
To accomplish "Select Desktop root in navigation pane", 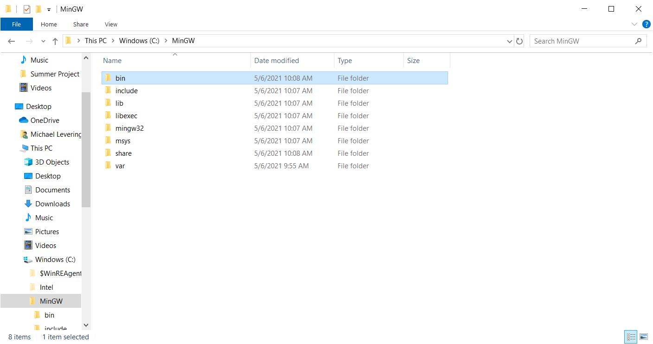I will point(38,107).
